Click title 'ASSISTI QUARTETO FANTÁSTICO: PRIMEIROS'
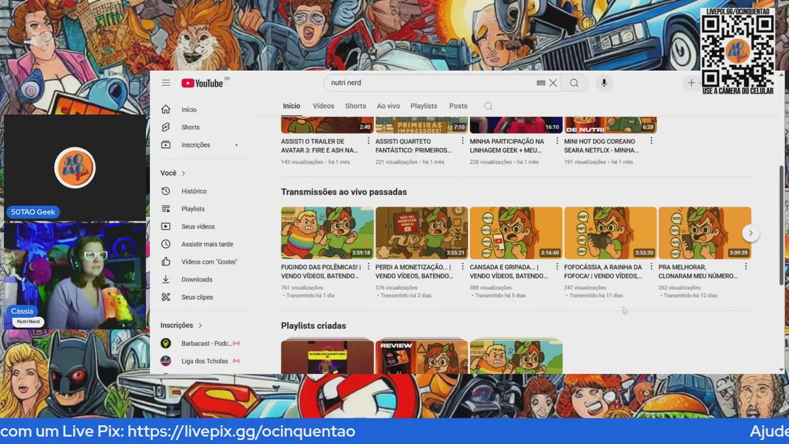The image size is (789, 444). coord(414,146)
